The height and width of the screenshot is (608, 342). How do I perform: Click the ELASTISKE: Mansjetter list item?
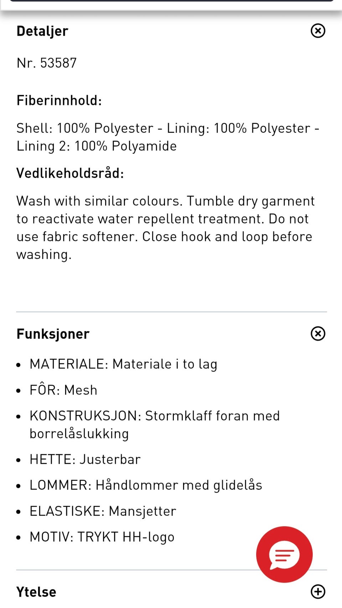103,511
